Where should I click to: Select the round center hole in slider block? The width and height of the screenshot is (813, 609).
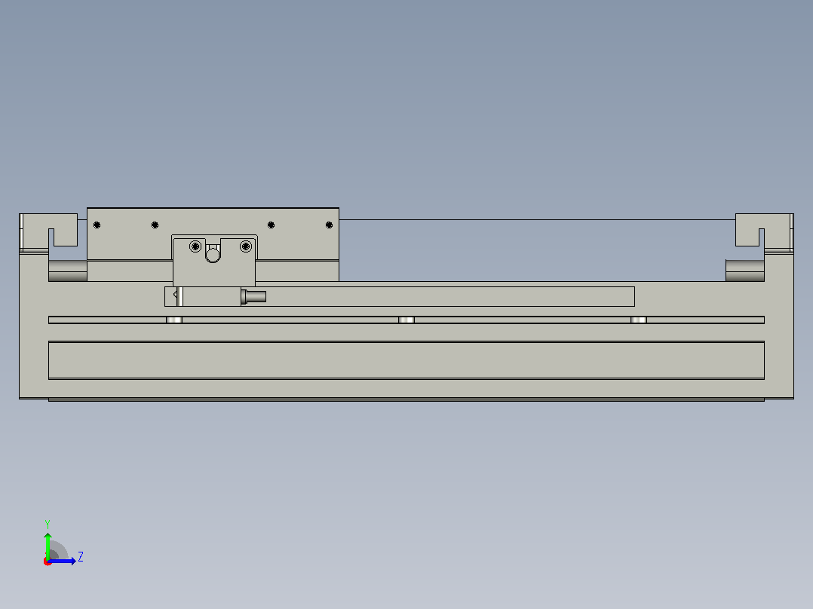(213, 255)
